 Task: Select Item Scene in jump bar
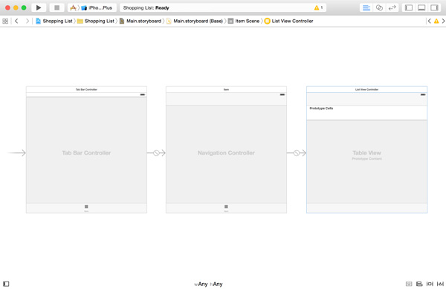[x=244, y=21]
